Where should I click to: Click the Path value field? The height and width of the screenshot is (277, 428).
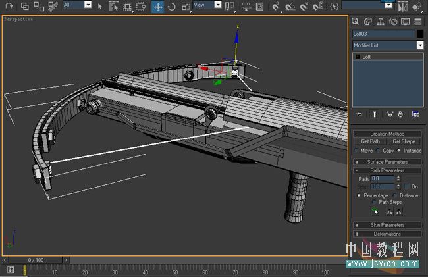[x=383, y=178]
